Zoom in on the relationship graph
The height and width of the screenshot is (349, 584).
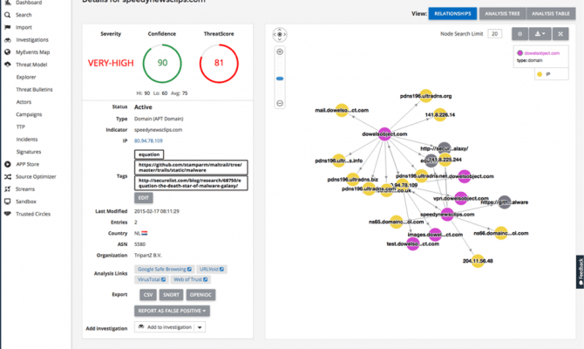coord(280,52)
